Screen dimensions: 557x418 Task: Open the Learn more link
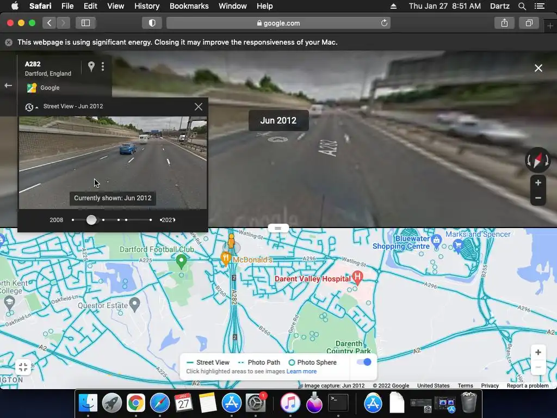coord(301,371)
